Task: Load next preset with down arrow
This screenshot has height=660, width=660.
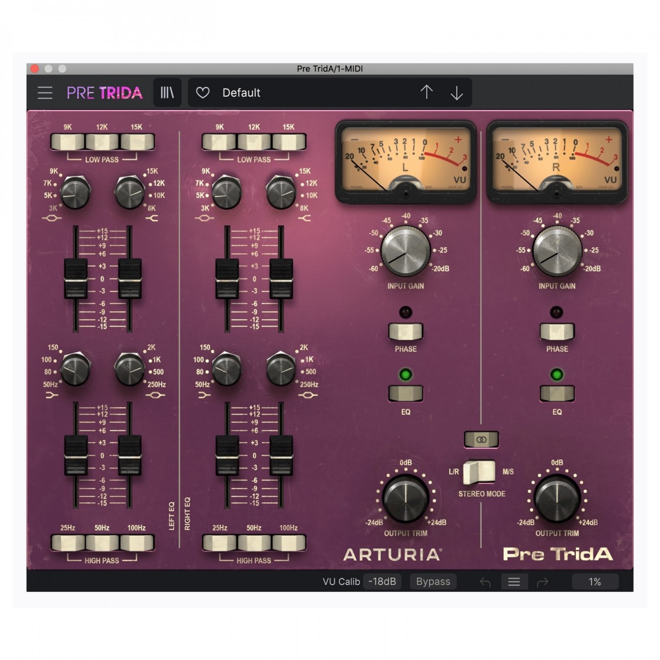Action: [457, 93]
